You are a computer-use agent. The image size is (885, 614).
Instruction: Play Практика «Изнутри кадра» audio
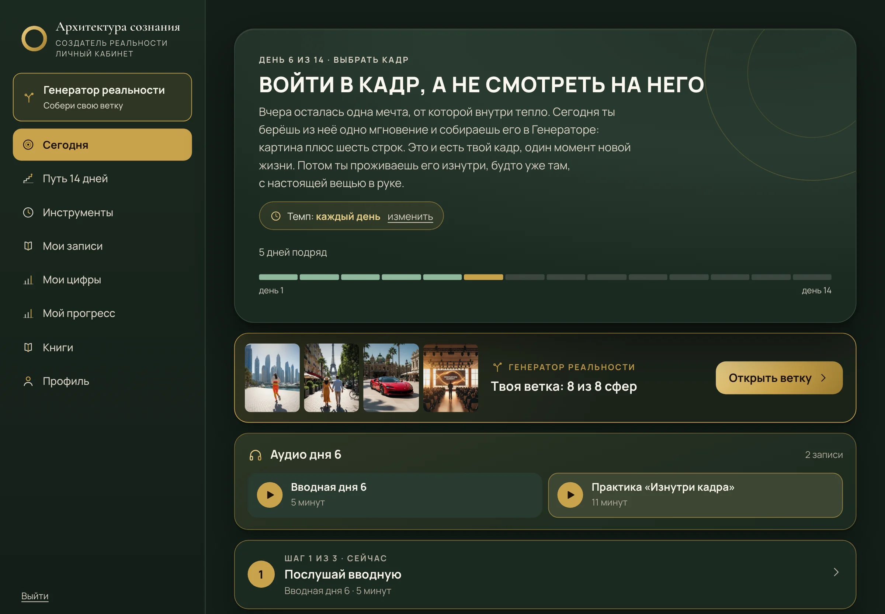(x=570, y=495)
